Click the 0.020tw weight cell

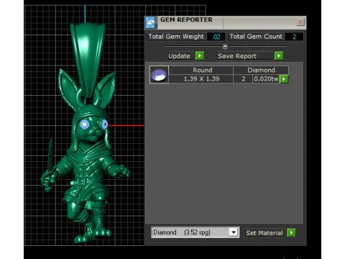tap(266, 79)
